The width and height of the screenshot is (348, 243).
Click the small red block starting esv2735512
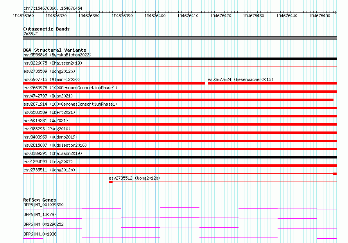tap(111, 182)
